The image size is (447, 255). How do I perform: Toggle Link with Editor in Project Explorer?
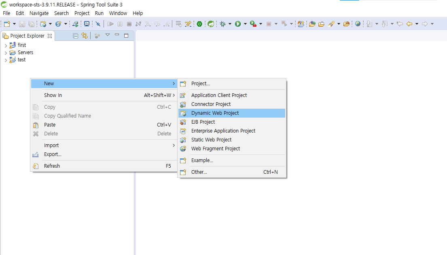pos(84,36)
